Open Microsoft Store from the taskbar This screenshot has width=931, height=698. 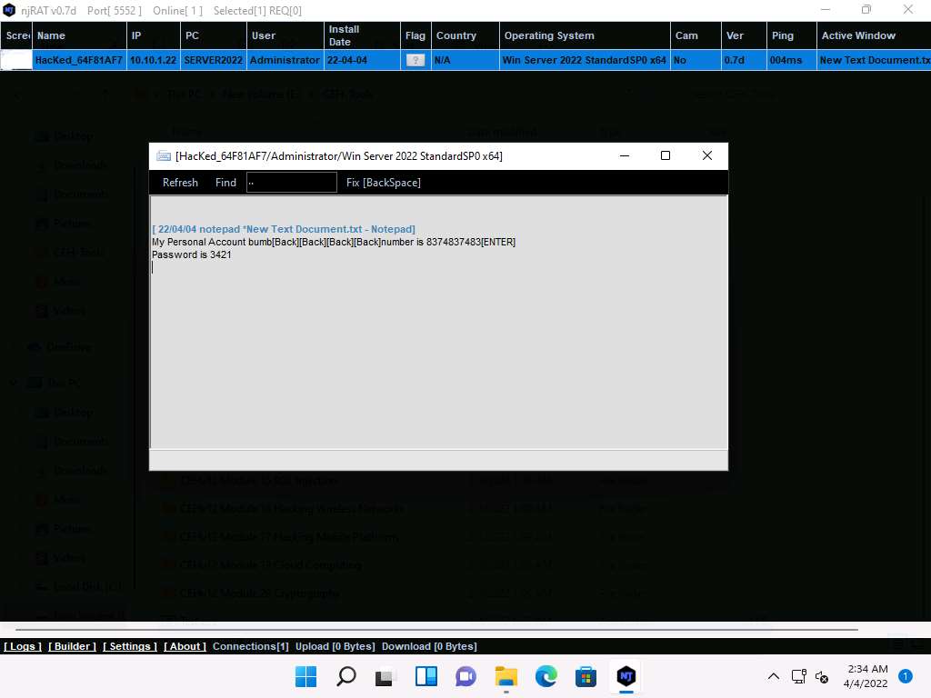coord(586,676)
